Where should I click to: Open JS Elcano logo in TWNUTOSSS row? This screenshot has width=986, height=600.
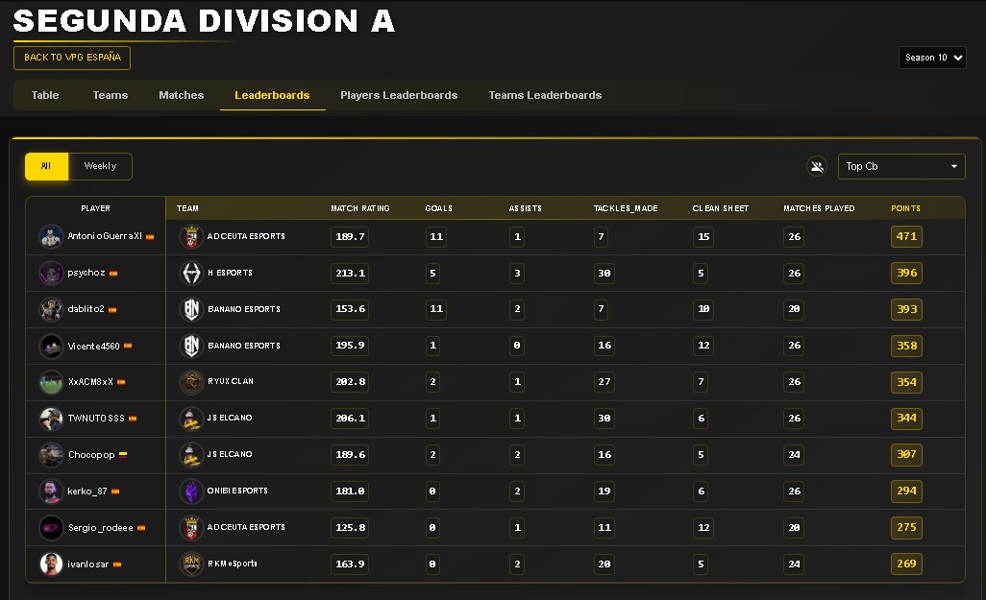coord(191,419)
